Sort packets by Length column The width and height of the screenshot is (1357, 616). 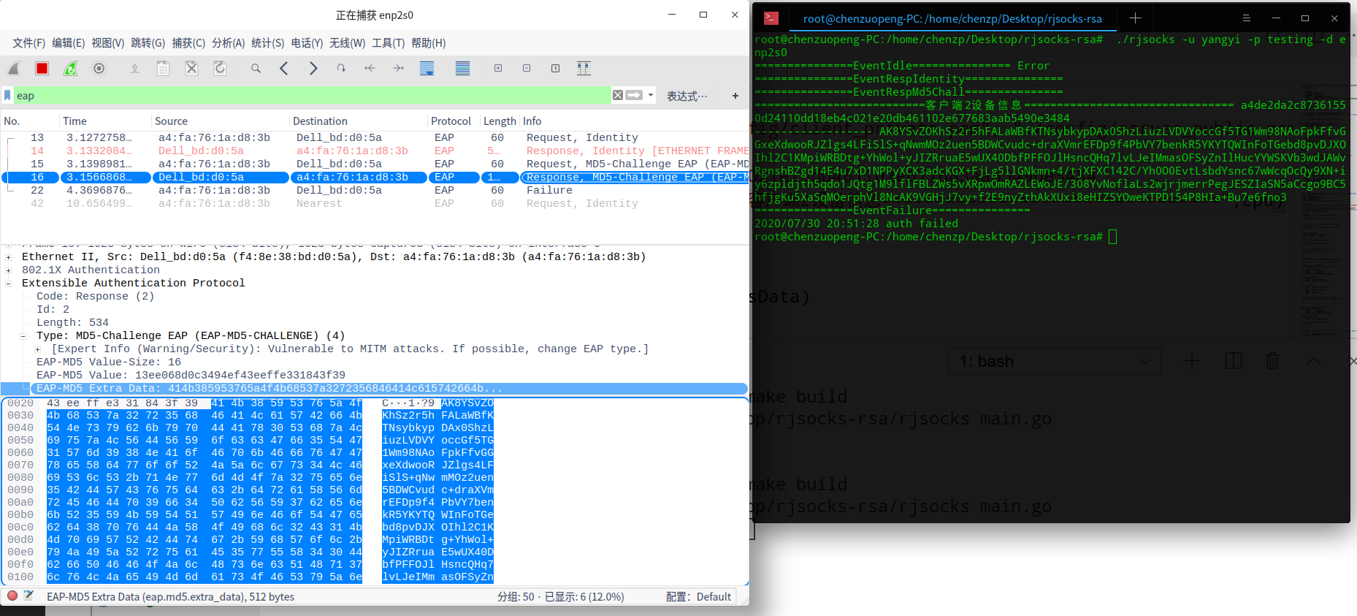(500, 121)
